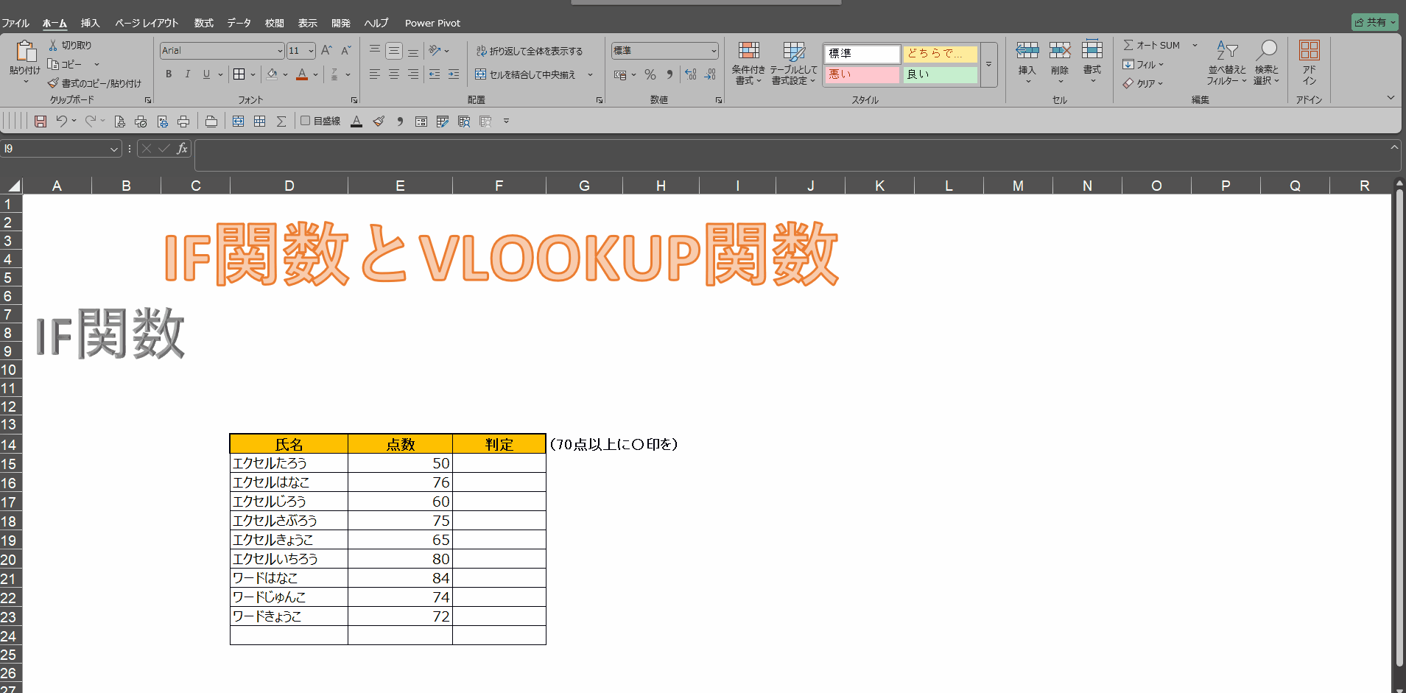Select the cell containing エクセルはなこ
Viewport: 1406px width, 693px height.
click(289, 482)
